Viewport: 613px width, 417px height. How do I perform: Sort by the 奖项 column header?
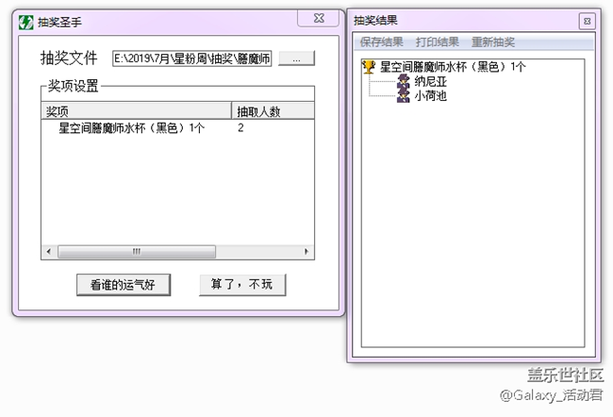pos(136,111)
